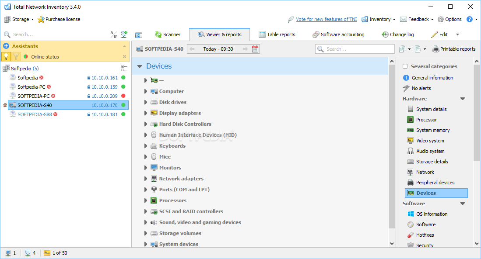Toggle the filter funnel assistant icon

(16, 57)
